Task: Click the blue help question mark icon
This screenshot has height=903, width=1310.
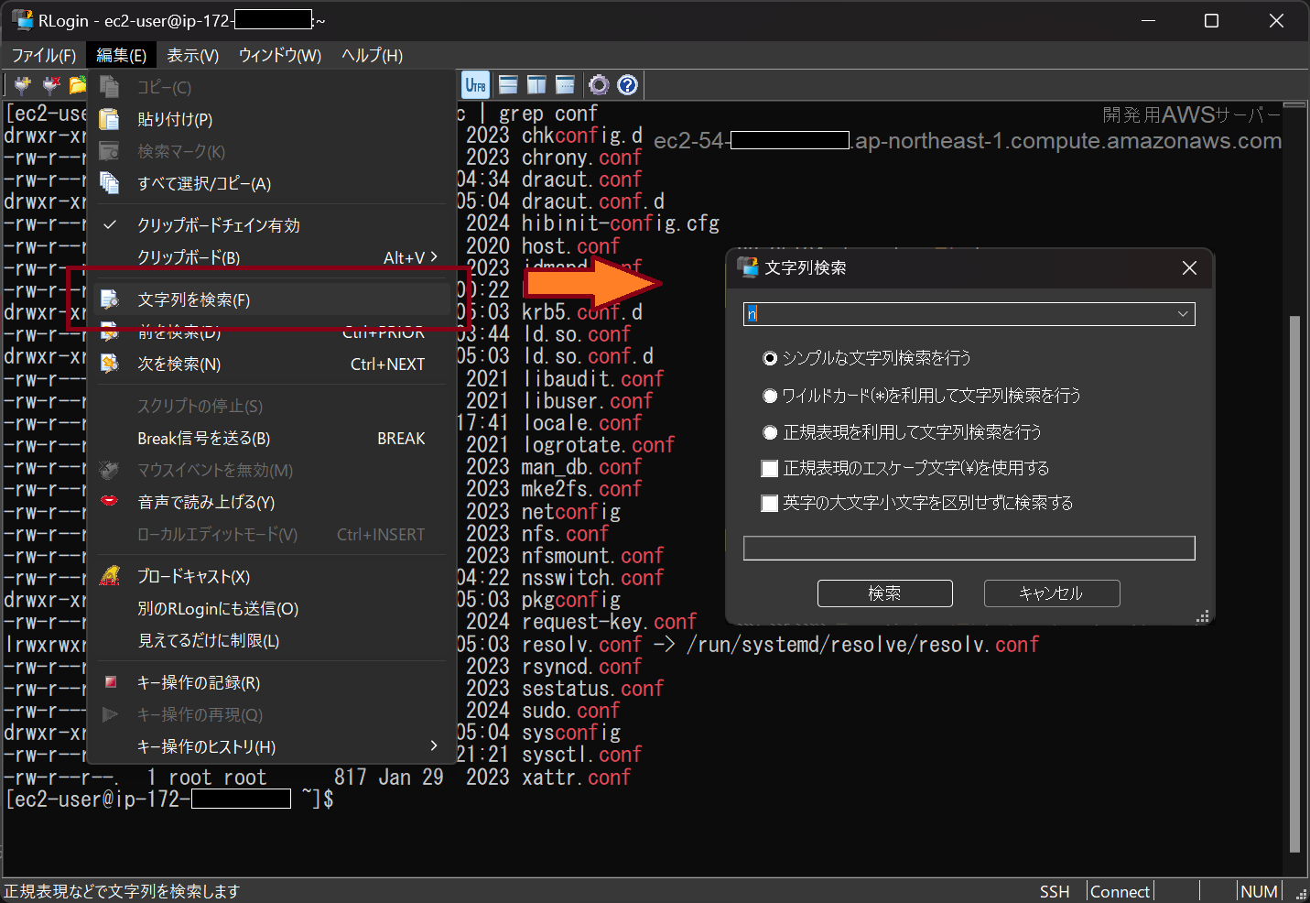Action: tap(627, 85)
